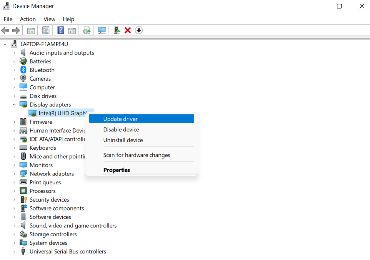Expand the System devices category chevron
The image size is (370, 260).
click(x=14, y=243)
